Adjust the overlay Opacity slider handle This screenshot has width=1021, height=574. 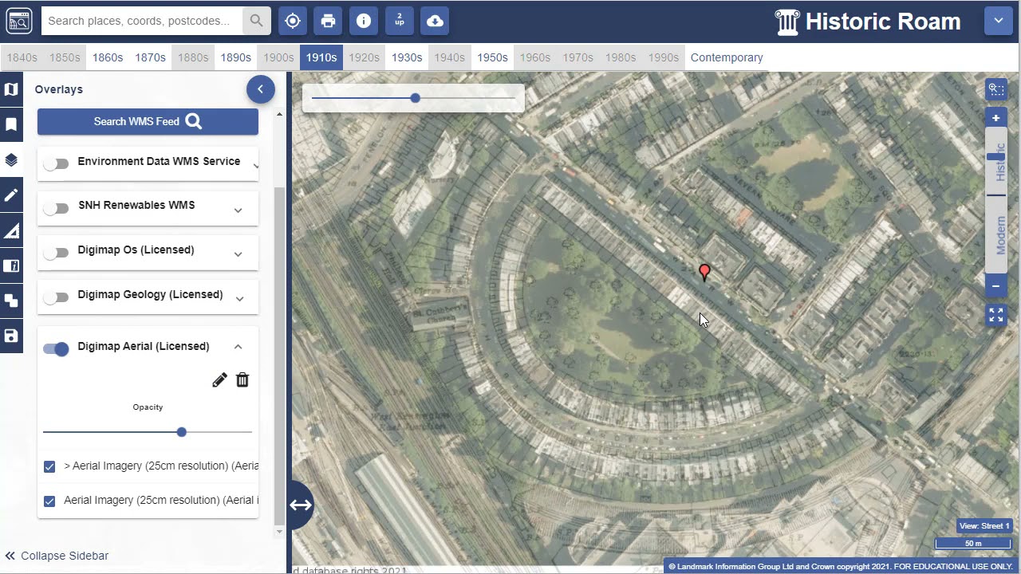click(182, 432)
